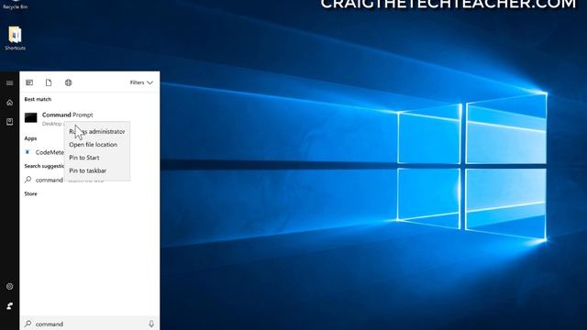Open the feedback icon in sidebar
The width and height of the screenshot is (587, 330).
[10, 306]
